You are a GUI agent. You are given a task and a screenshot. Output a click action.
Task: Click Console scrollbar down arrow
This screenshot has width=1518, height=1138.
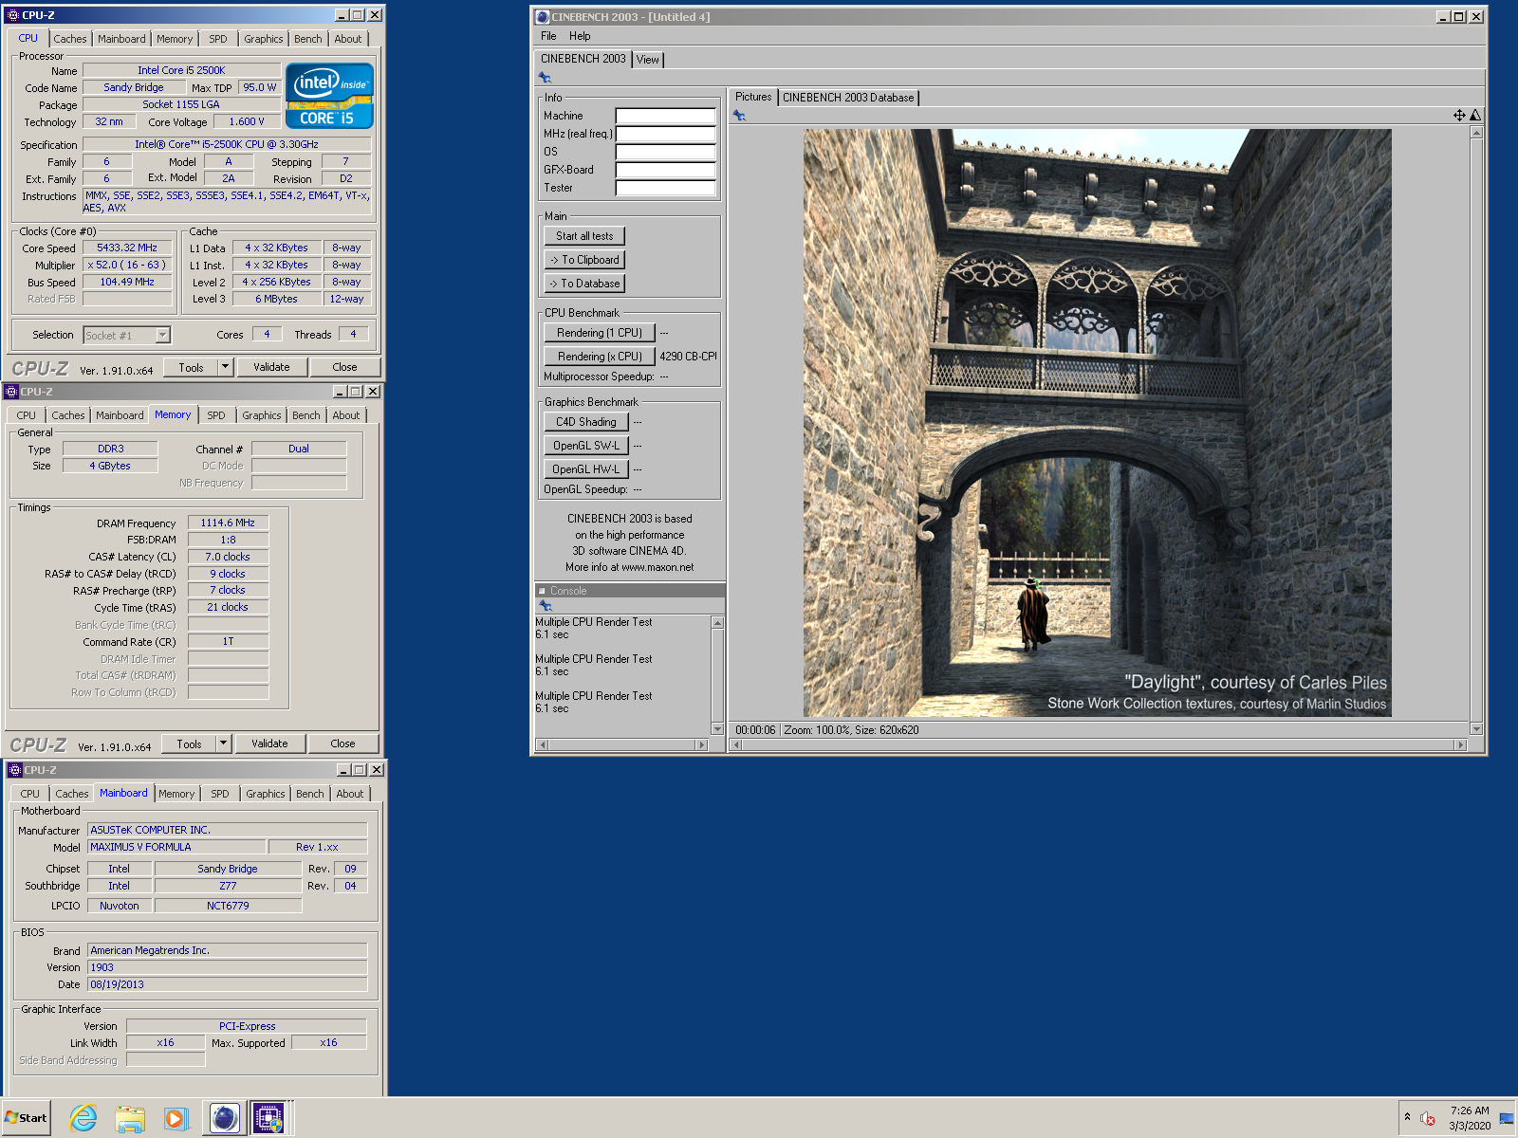pyautogui.click(x=717, y=728)
